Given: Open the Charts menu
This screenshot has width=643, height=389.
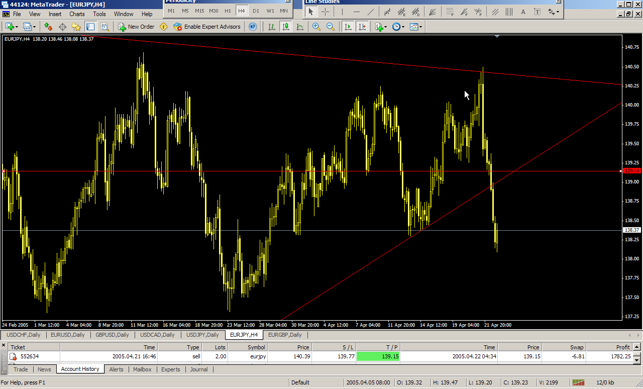Looking at the screenshot, I should pyautogui.click(x=77, y=14).
